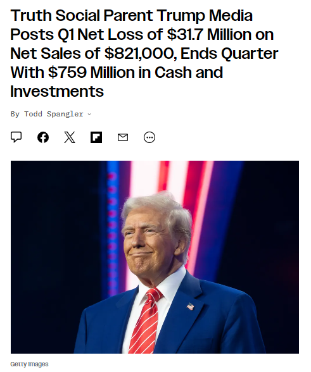Click "Trump Media" in the headline's first line
Screen dimensions: 311x372
(x=205, y=16)
